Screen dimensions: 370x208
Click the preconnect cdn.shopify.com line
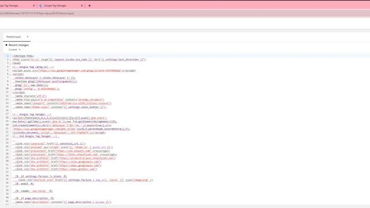click(x=61, y=151)
